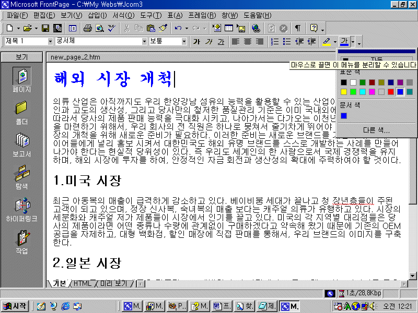
Task: Increase the indent
Action: tap(311, 42)
